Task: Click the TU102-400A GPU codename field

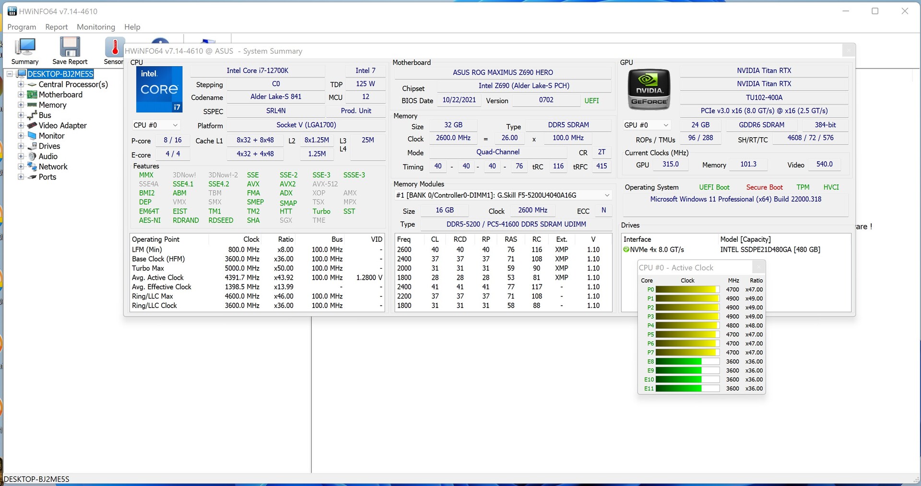Action: pos(764,97)
